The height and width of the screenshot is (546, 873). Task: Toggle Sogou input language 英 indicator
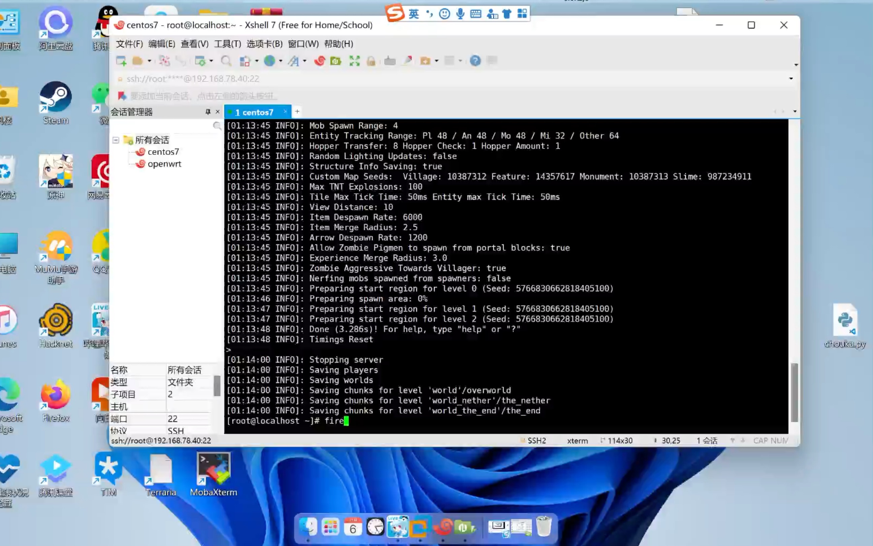(414, 14)
